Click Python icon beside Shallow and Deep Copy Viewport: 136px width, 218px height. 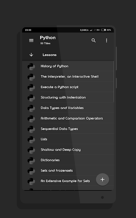[31, 150]
